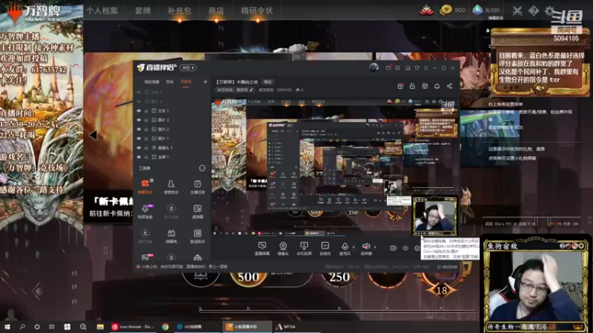Click the preview eye icon in bottom toolbar
This screenshot has height=333, width=593.
405,248
